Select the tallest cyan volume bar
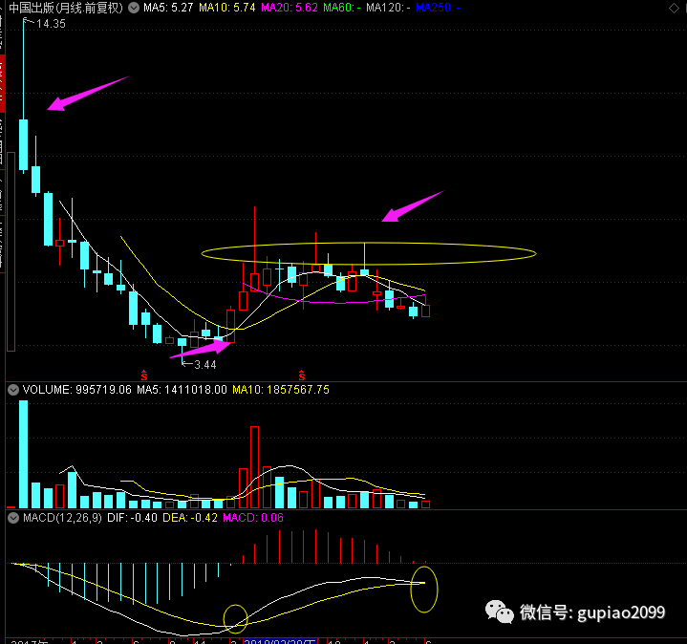Viewport: 687px width, 644px height. point(23,454)
